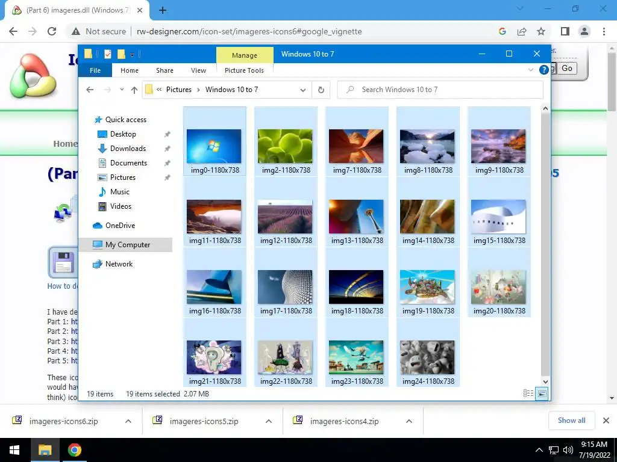Select the img0-1180x738 thumbnail
Viewport: 617px width, 462px height.
(214, 146)
